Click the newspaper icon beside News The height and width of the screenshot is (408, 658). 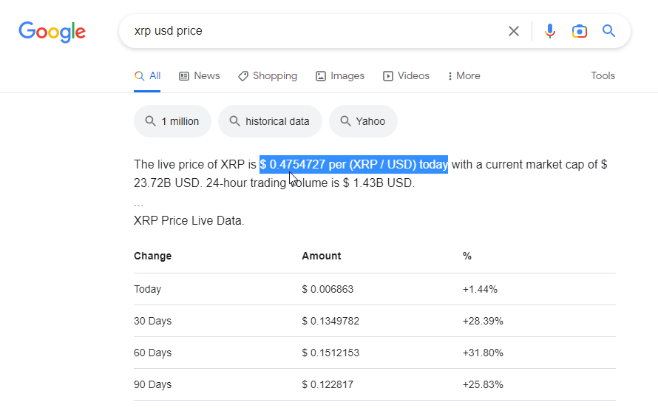(x=184, y=76)
